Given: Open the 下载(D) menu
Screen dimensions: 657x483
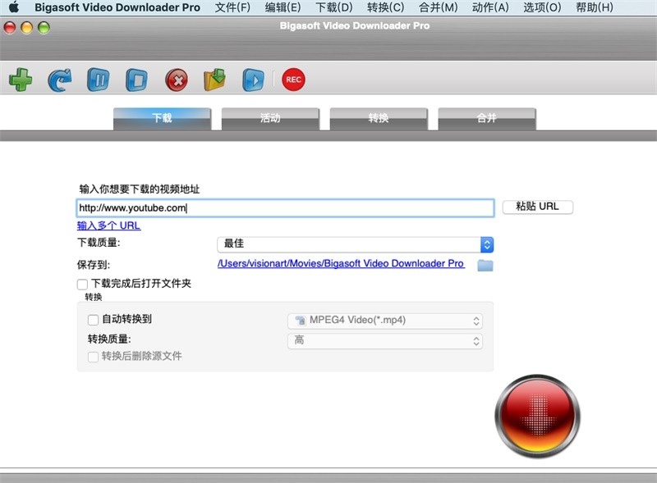Looking at the screenshot, I should pyautogui.click(x=334, y=7).
